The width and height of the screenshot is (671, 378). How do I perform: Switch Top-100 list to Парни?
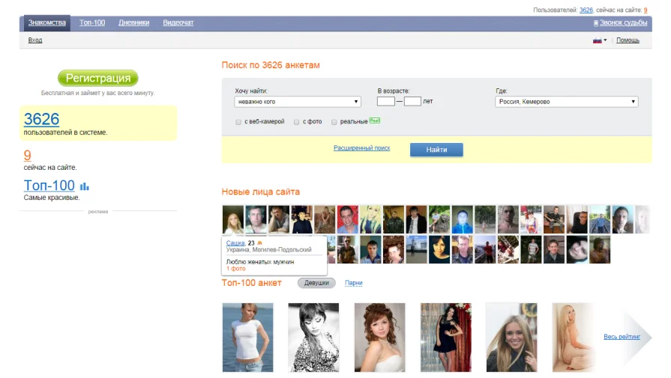(353, 283)
